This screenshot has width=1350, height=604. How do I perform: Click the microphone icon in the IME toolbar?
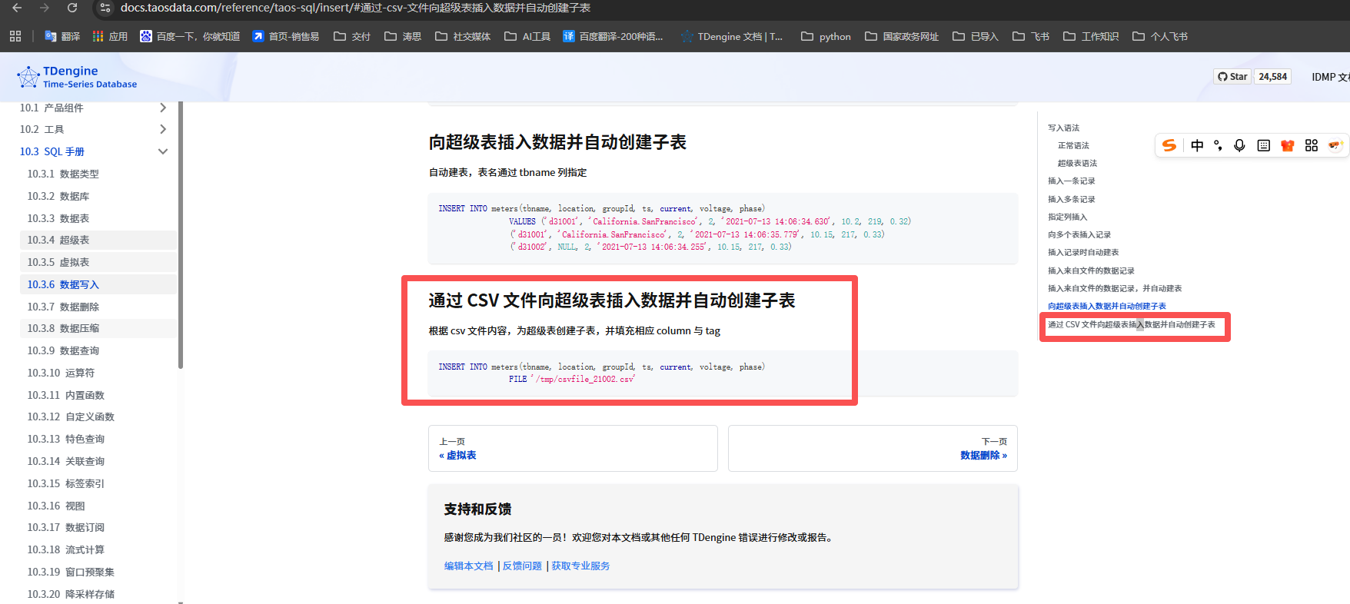click(1239, 145)
